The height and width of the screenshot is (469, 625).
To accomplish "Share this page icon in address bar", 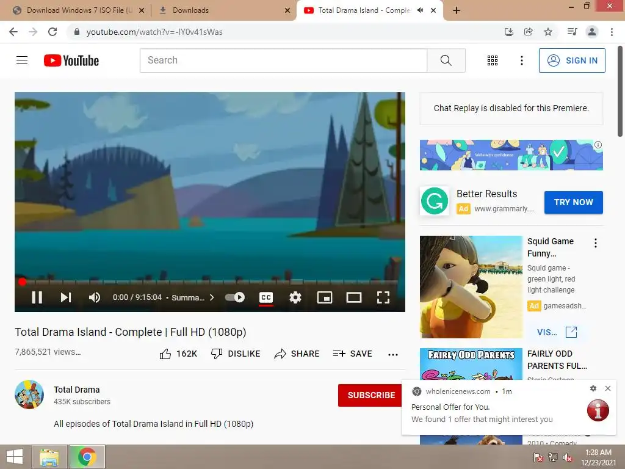I will point(528,32).
